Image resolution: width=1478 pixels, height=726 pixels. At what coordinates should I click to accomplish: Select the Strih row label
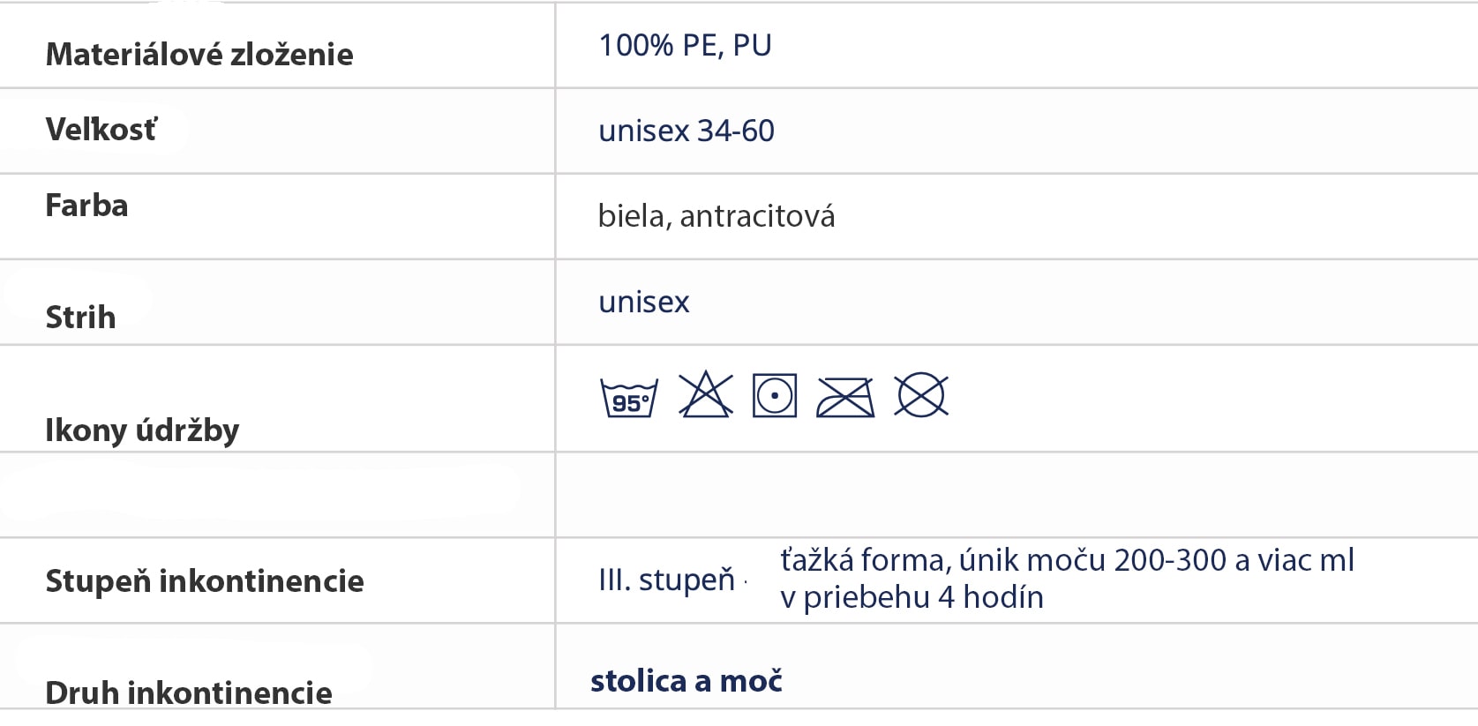coord(80,317)
